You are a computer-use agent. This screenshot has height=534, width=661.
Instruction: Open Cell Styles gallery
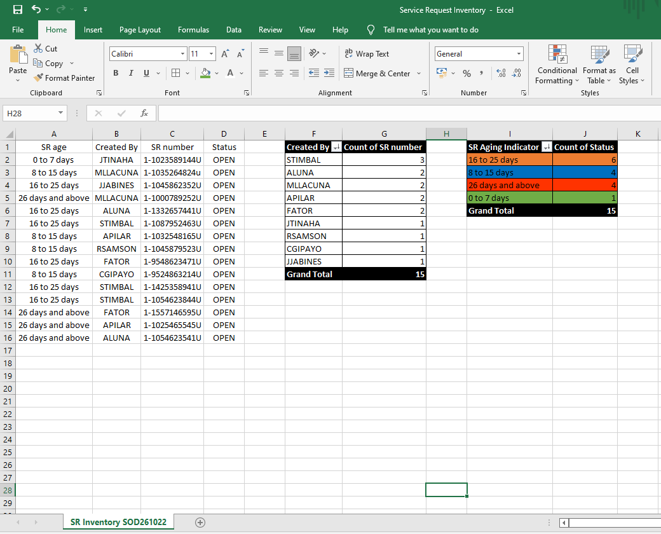(x=632, y=65)
